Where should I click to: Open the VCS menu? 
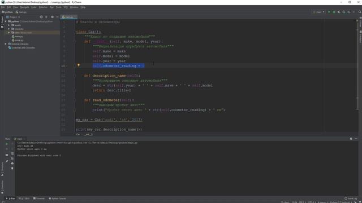pyautogui.click(x=66, y=7)
